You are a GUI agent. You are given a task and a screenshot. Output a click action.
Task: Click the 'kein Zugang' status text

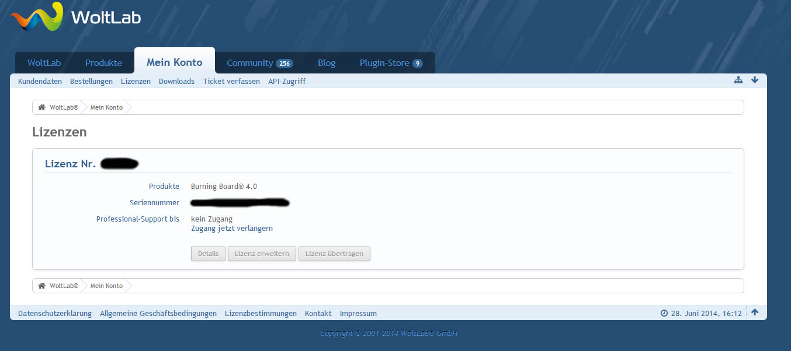211,219
